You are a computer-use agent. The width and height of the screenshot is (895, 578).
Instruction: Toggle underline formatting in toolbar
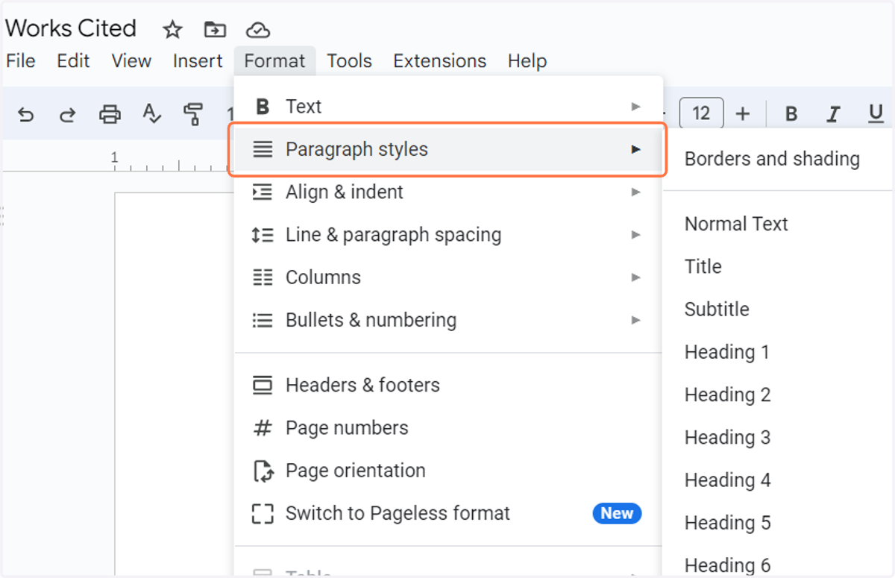[876, 114]
